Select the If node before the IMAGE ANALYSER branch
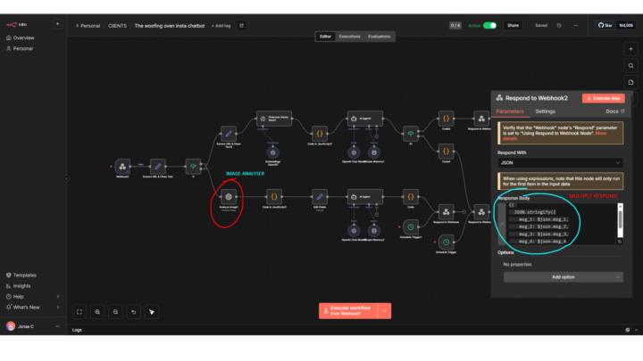Image resolution: width=643 pixels, height=361 pixels. point(193,166)
